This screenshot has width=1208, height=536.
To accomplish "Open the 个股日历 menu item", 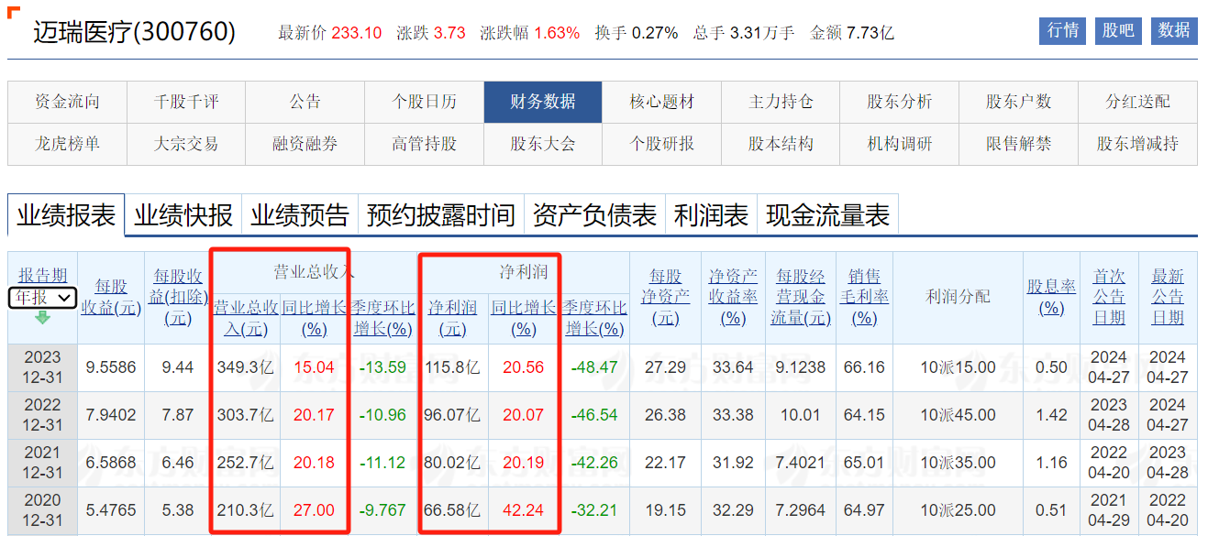I will [425, 102].
